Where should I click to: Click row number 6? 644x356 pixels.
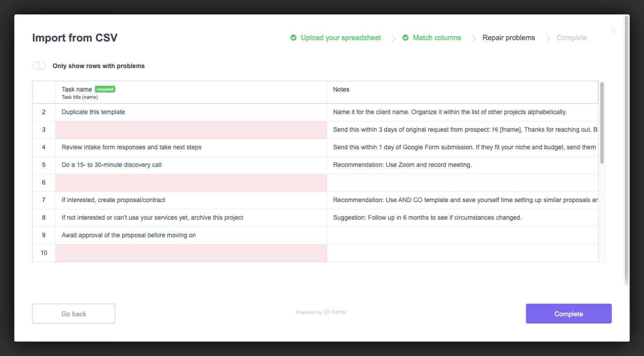coord(44,183)
